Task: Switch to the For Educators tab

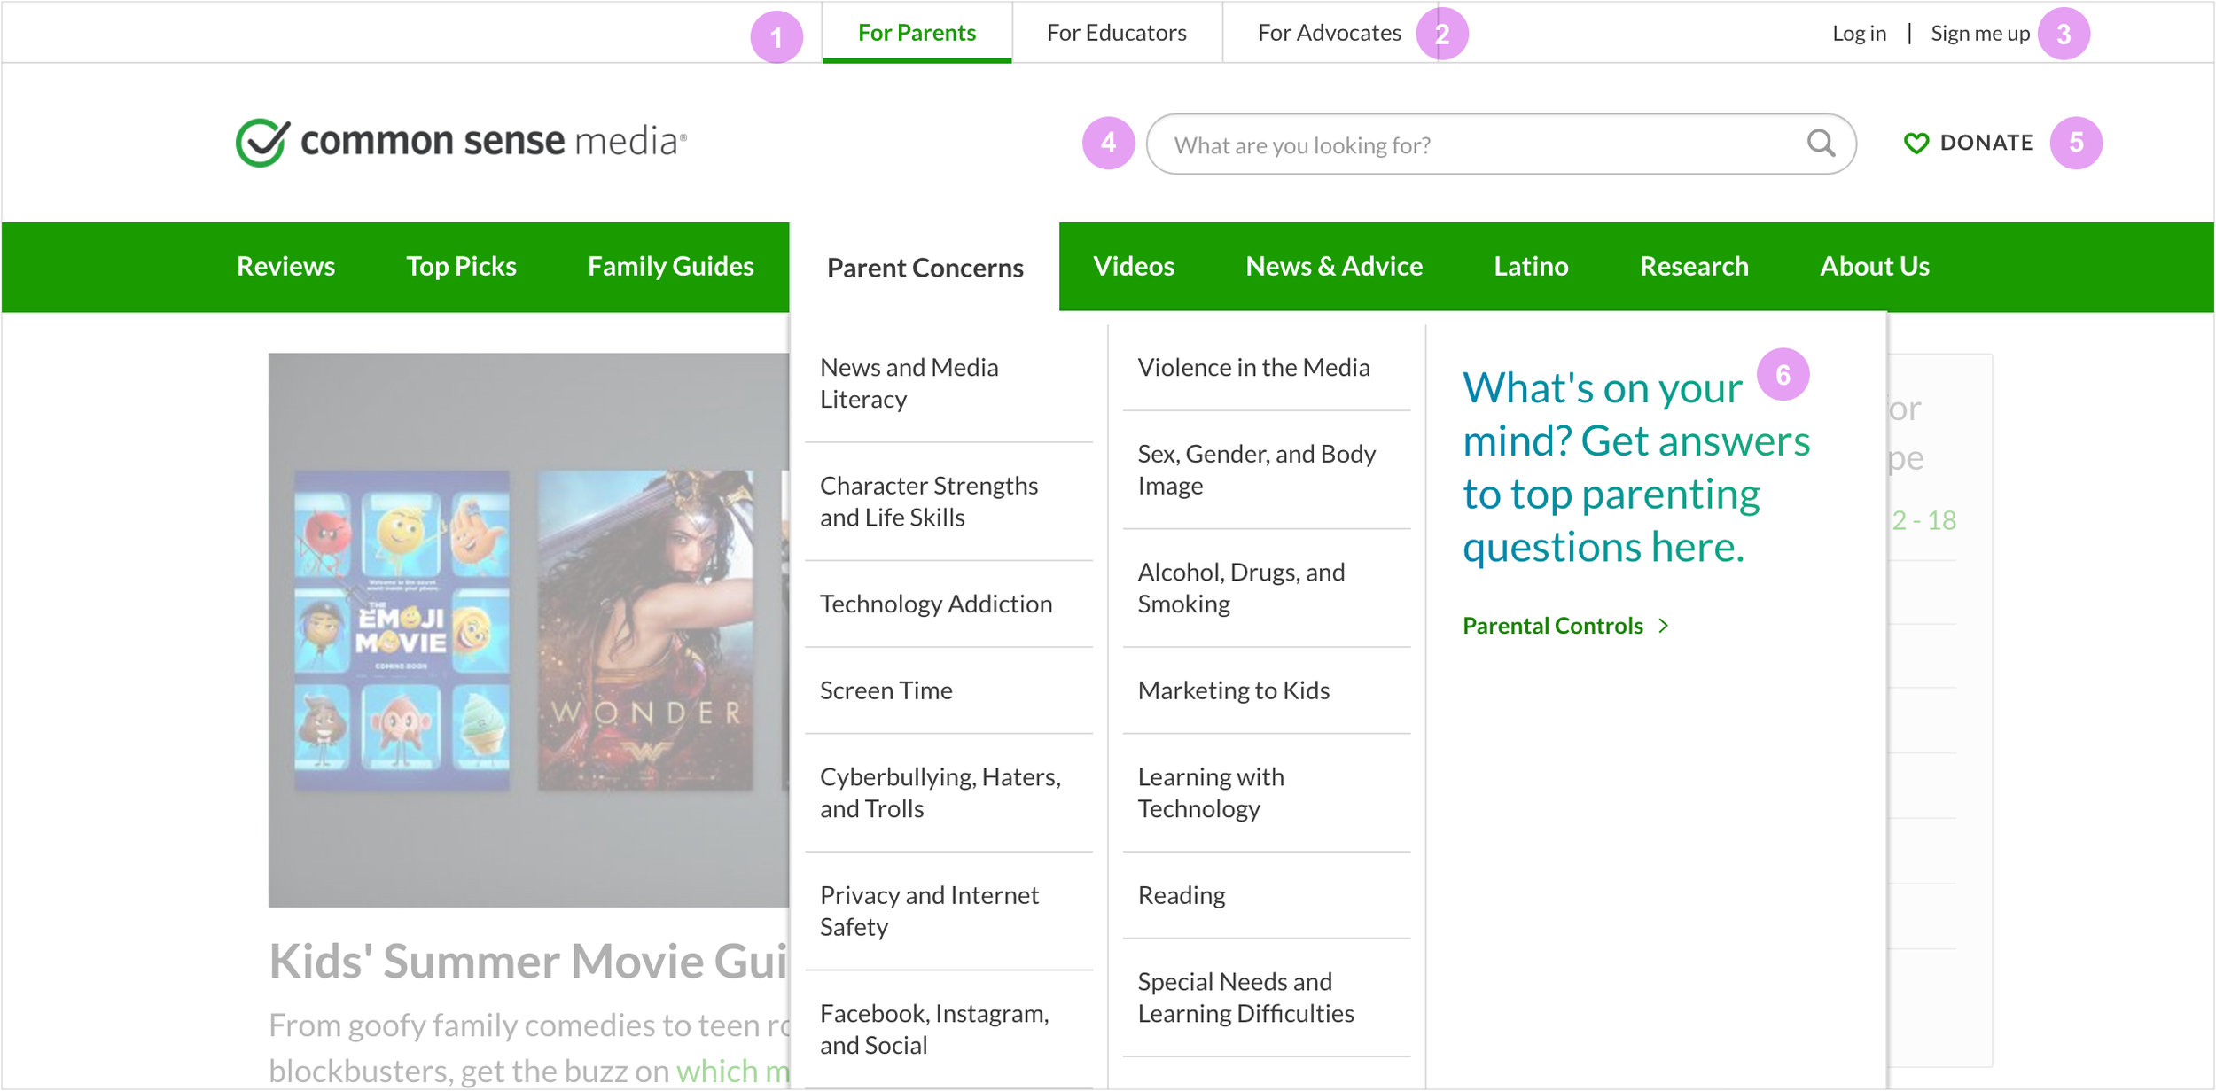Action: [x=1117, y=33]
